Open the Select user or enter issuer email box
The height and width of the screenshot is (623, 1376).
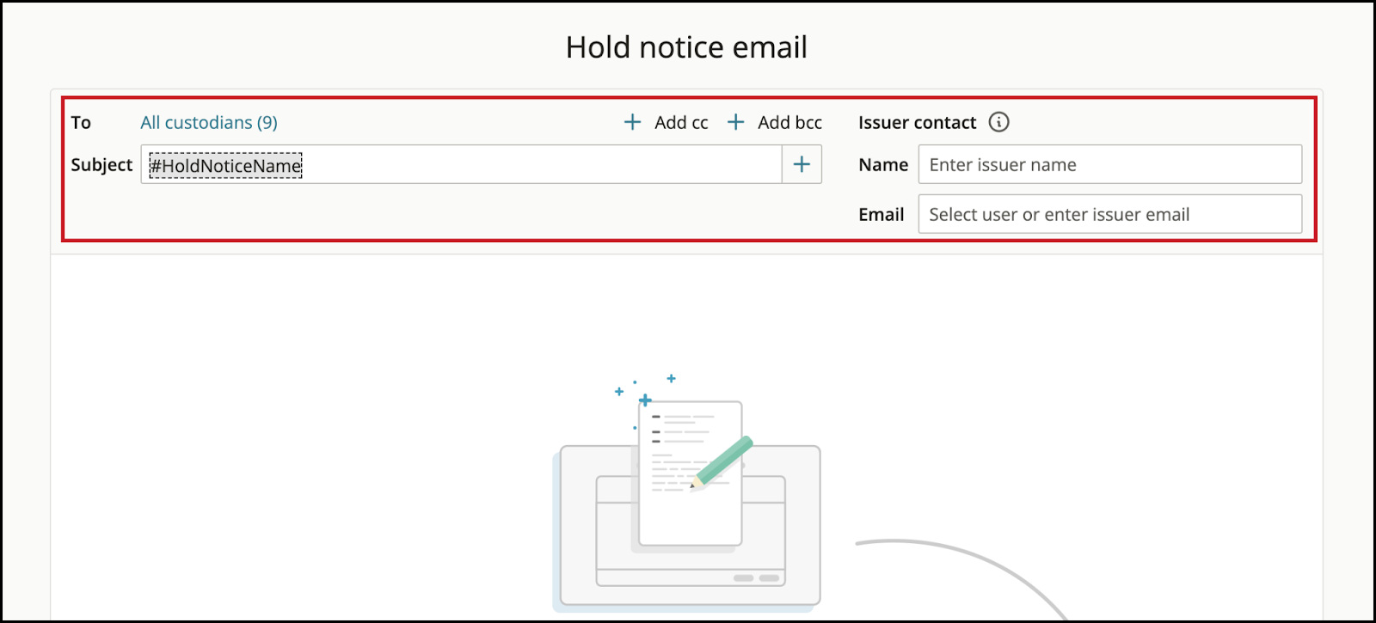point(1110,214)
